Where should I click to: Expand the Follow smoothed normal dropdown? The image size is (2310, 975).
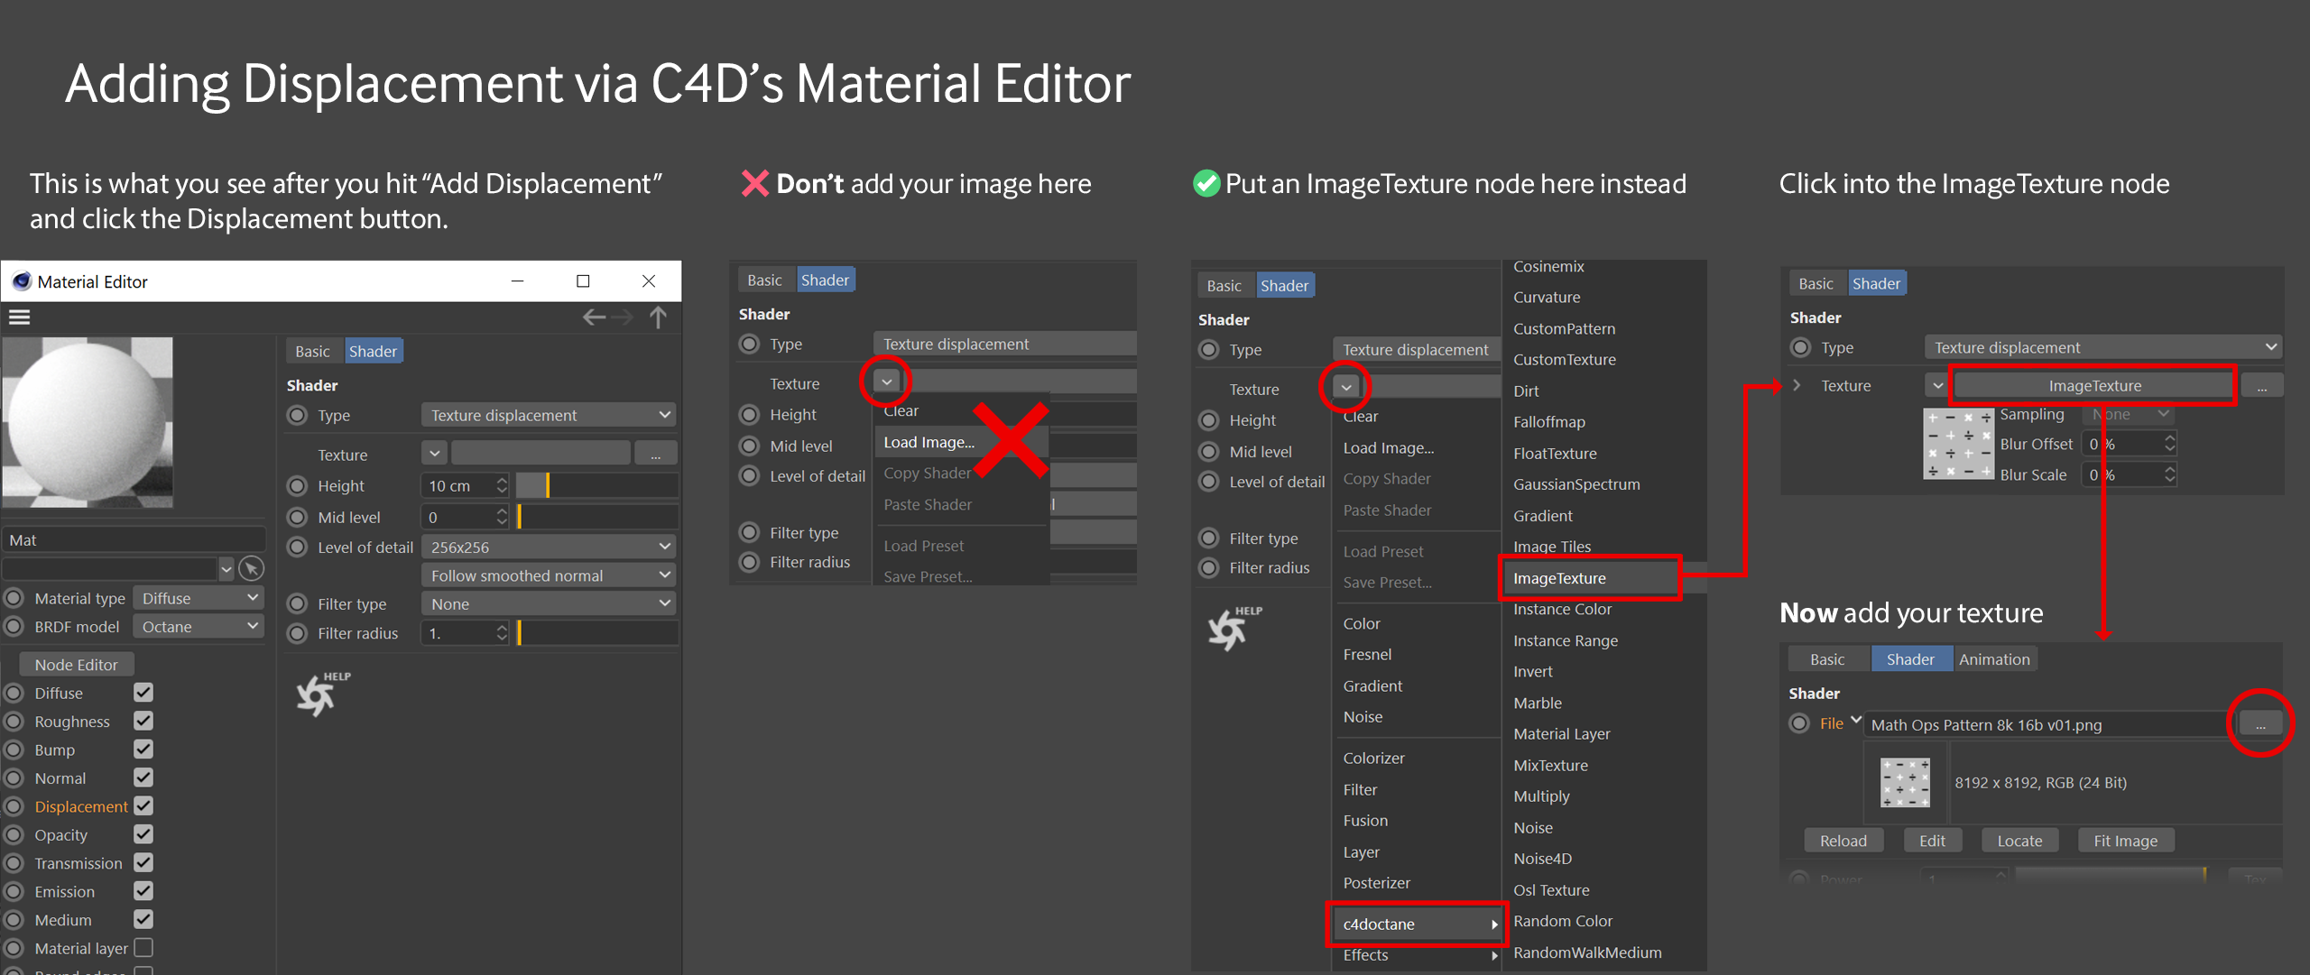click(x=549, y=575)
